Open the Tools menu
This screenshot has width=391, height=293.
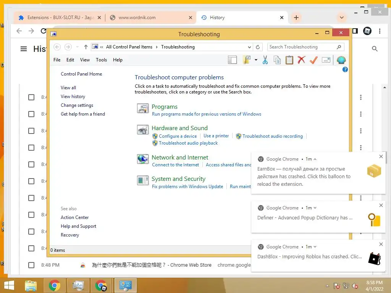(101, 60)
